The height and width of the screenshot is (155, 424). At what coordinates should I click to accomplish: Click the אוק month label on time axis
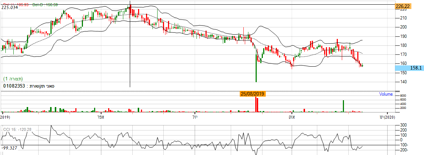(x=292, y=117)
